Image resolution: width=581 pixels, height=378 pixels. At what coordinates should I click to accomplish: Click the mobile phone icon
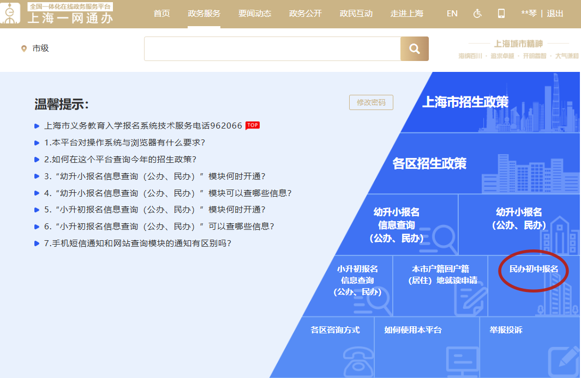501,14
